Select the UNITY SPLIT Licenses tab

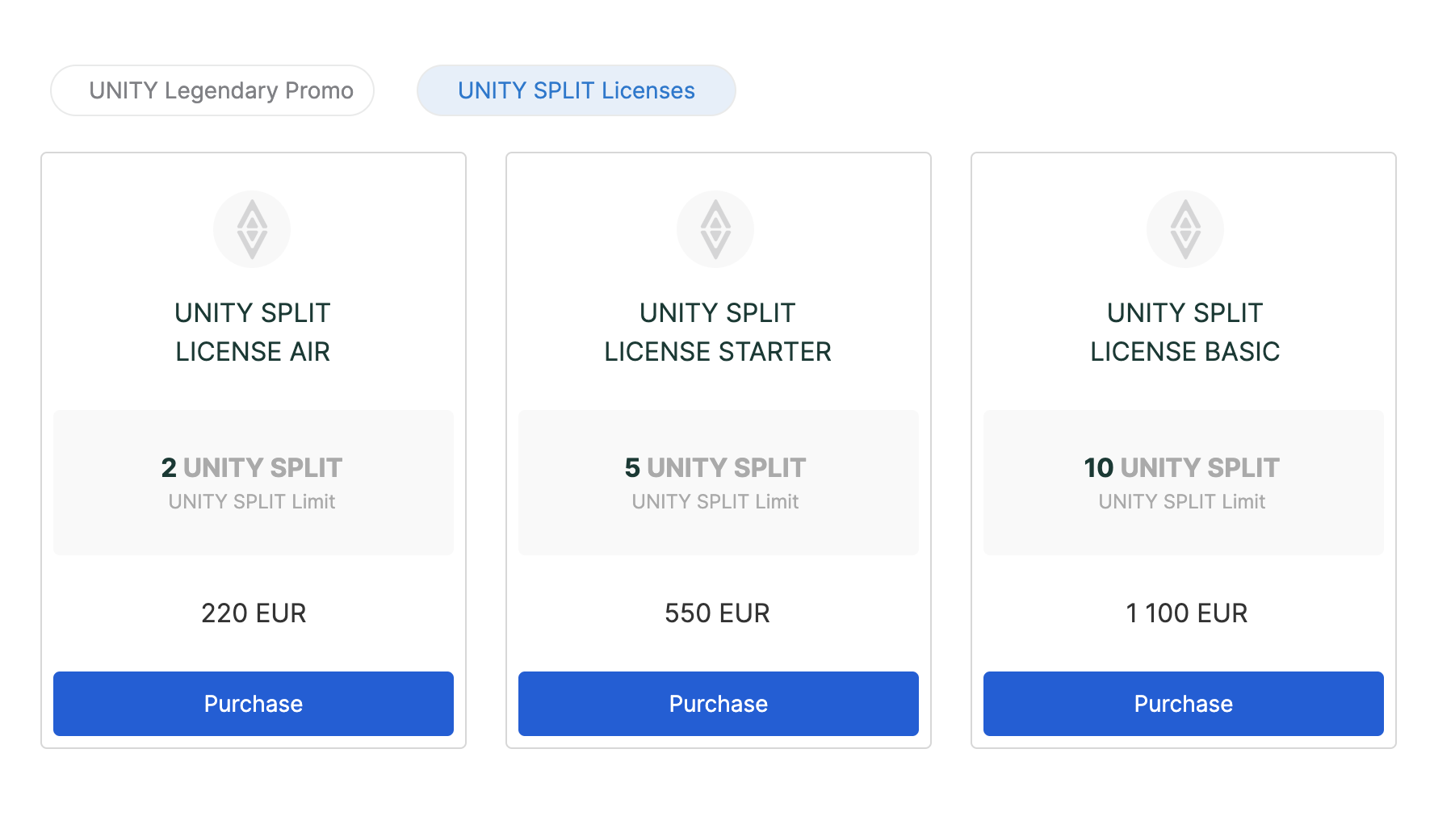[x=576, y=90]
